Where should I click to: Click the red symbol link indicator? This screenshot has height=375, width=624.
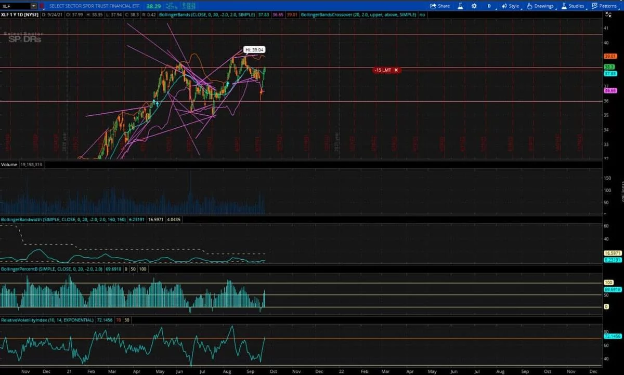(41, 6)
